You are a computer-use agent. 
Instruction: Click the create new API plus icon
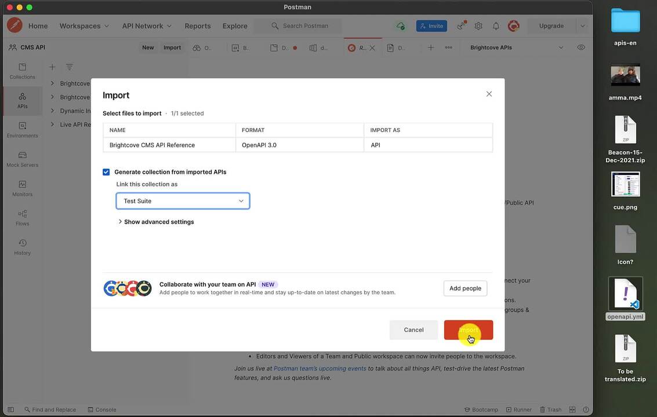(x=52, y=67)
